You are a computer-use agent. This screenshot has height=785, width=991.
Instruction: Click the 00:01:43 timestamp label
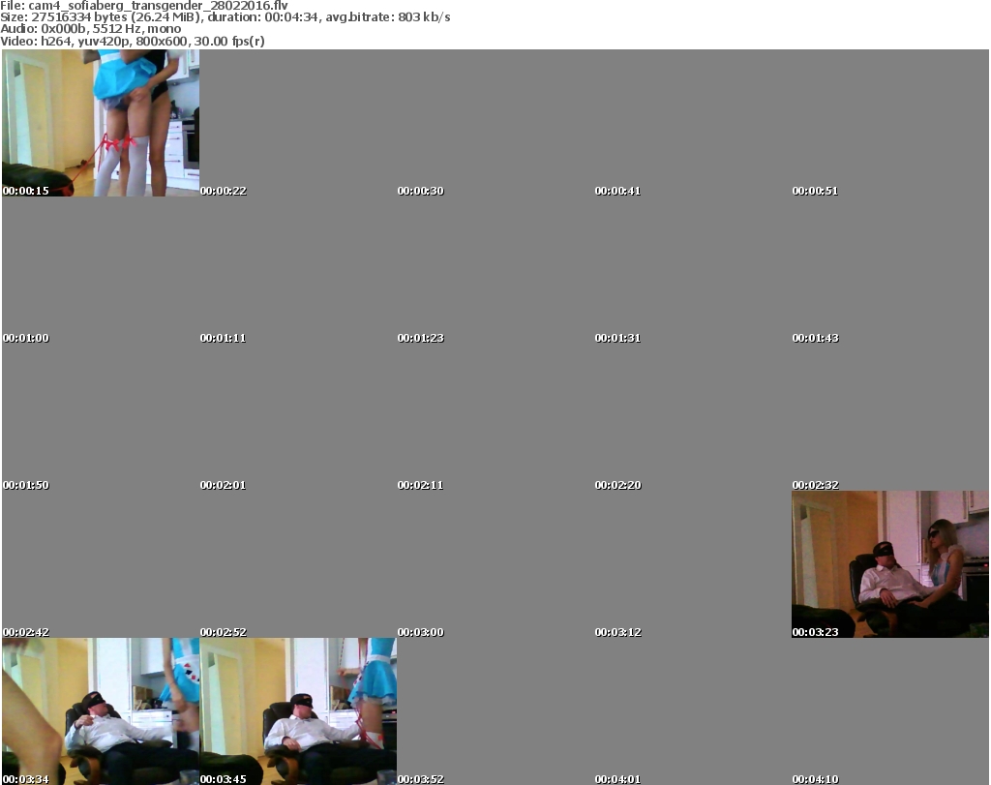pyautogui.click(x=815, y=338)
